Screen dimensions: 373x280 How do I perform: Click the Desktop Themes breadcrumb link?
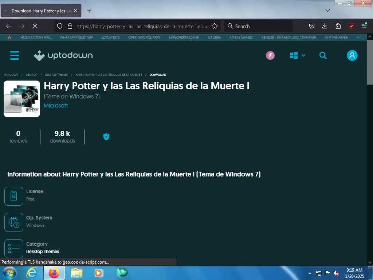click(x=56, y=75)
